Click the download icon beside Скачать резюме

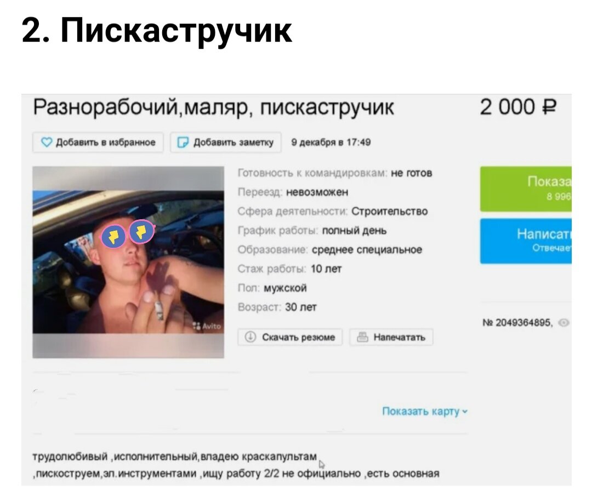click(251, 337)
